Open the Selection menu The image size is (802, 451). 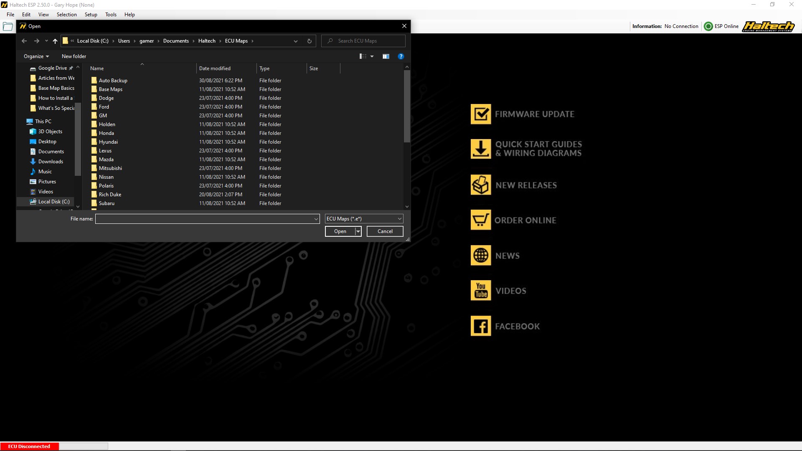67,15
